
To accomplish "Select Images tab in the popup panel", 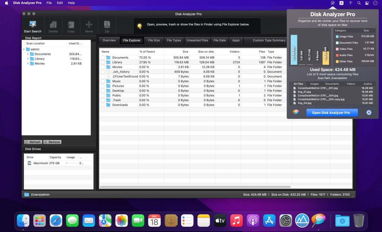I will click(314, 84).
